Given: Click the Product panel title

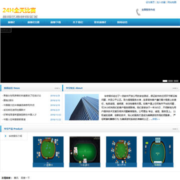Looking at the screenshot, I should (x=13, y=129).
